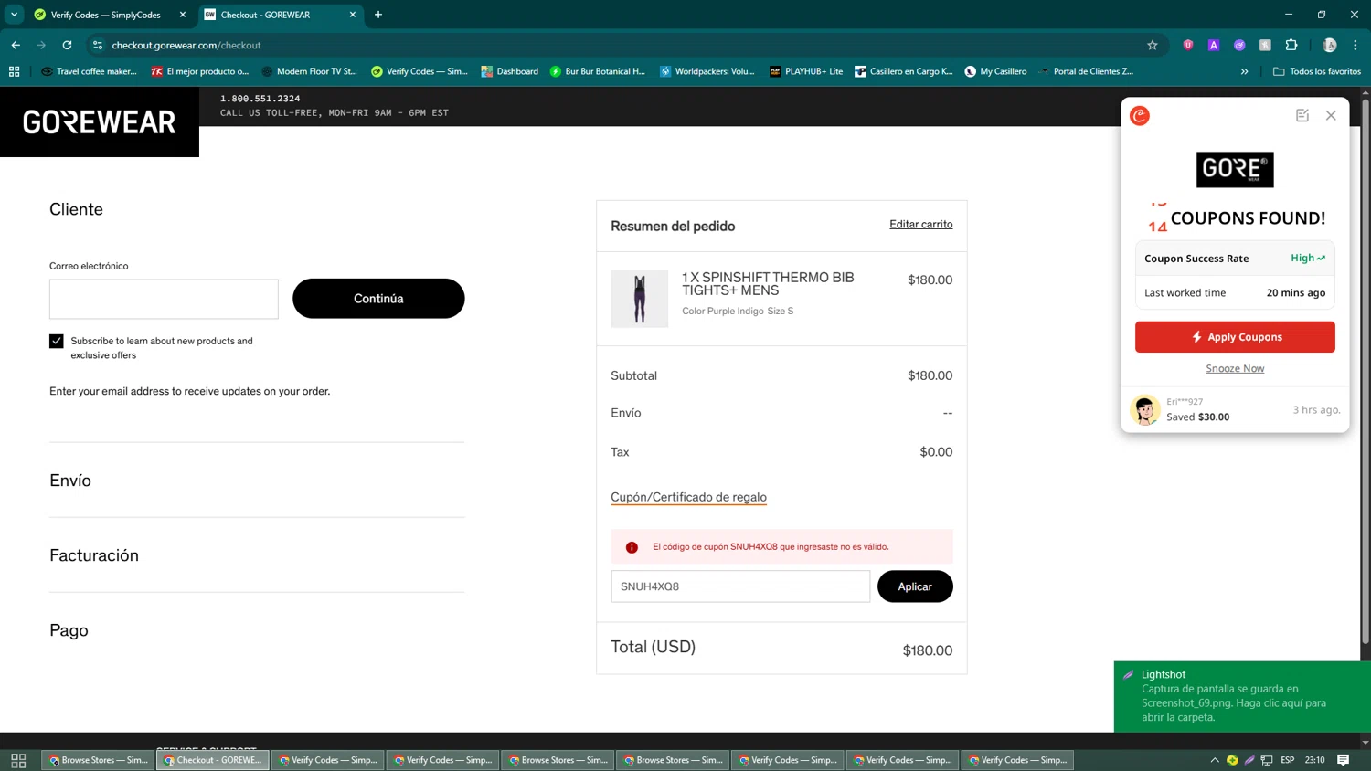This screenshot has width=1371, height=771.
Task: Open the purple A extension icon
Action: click(1214, 45)
